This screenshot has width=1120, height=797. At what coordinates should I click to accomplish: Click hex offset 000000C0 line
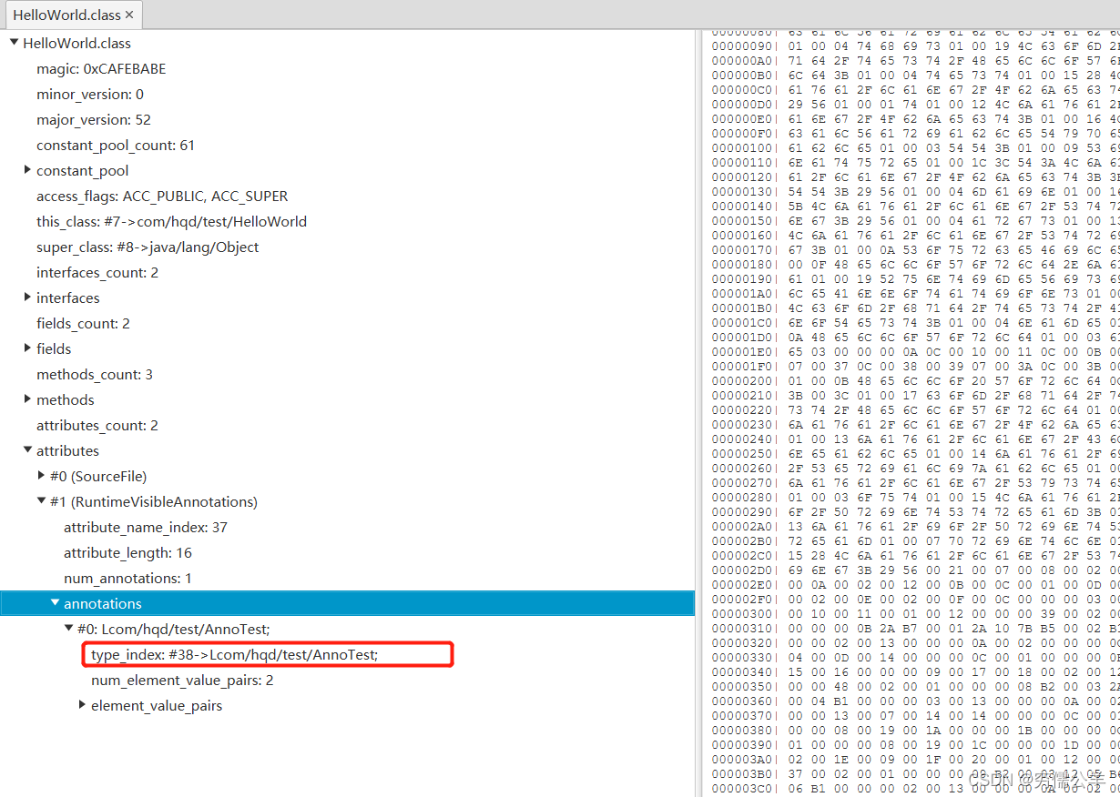point(915,89)
